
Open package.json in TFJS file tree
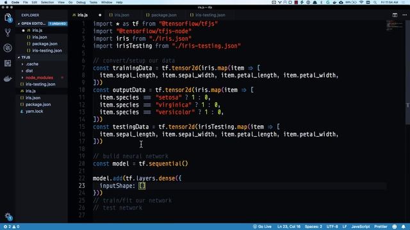38,105
